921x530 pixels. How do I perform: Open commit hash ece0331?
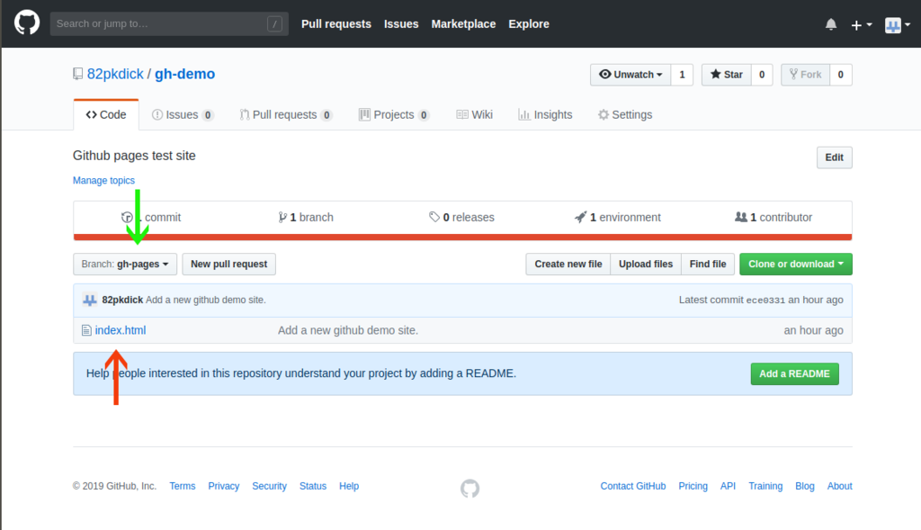click(x=765, y=300)
